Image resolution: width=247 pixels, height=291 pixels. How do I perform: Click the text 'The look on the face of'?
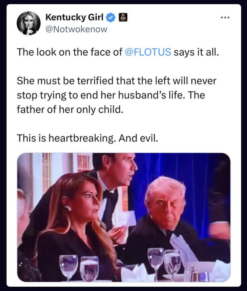70,53
